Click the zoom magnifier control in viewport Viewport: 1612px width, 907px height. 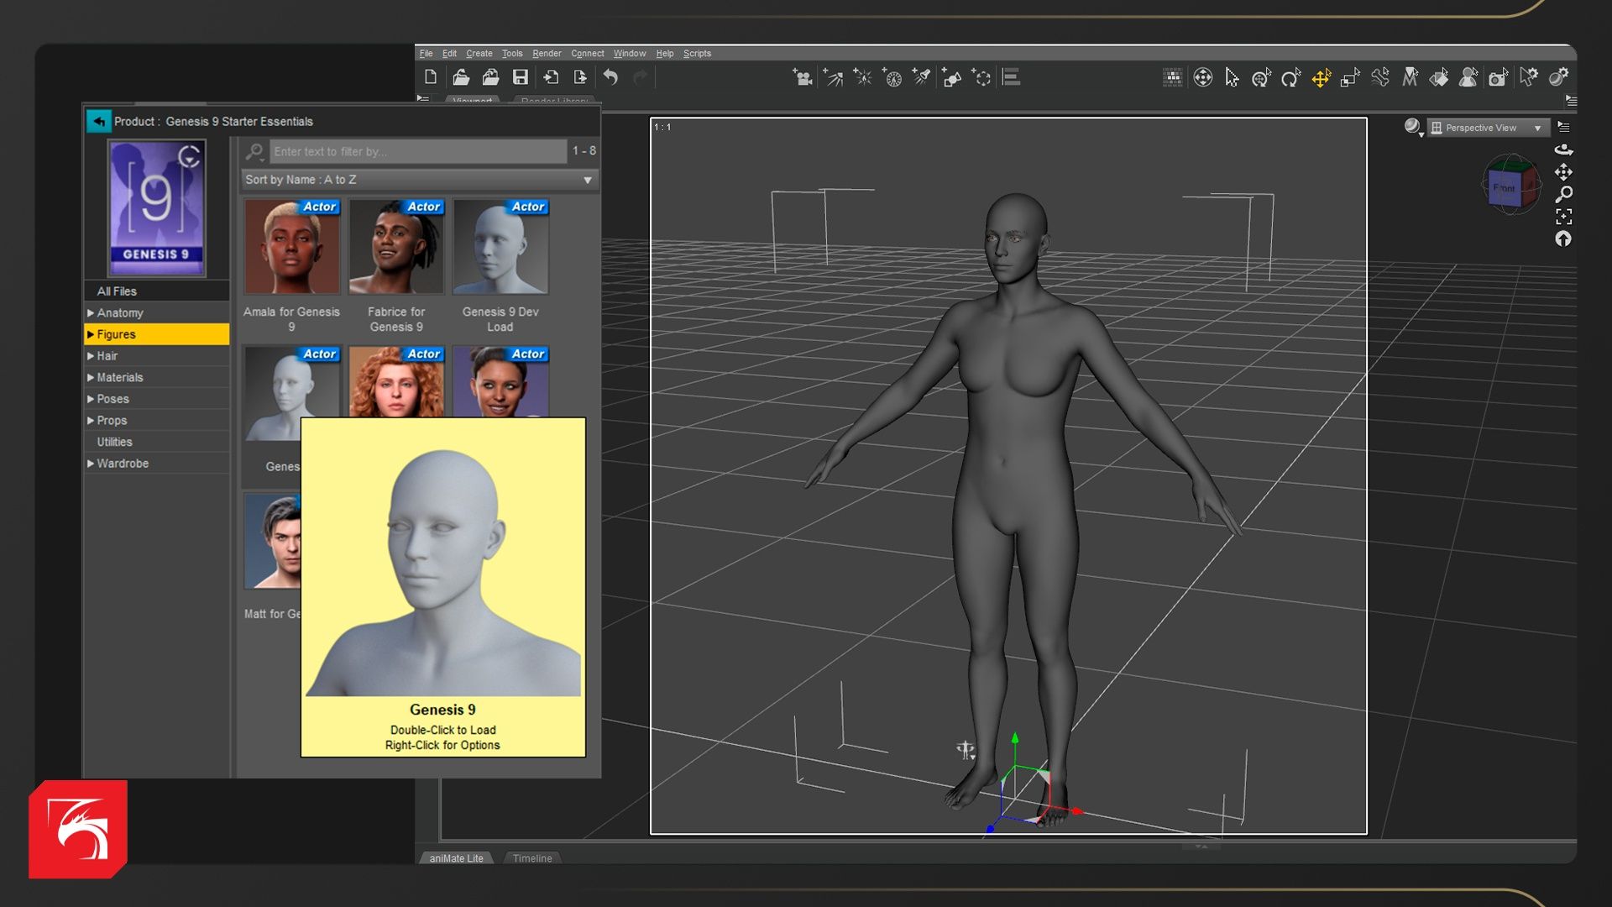click(1563, 195)
